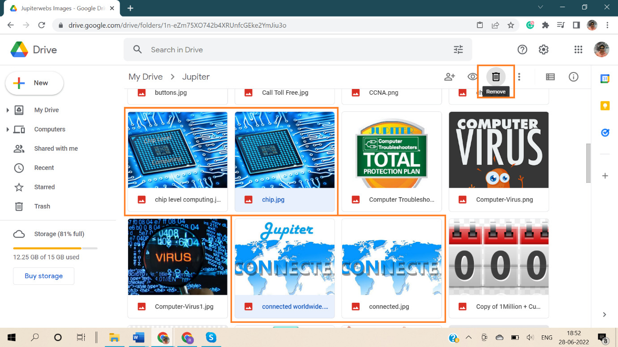The width and height of the screenshot is (618, 347).
Task: Open the Share add-person icon
Action: pyautogui.click(x=450, y=77)
